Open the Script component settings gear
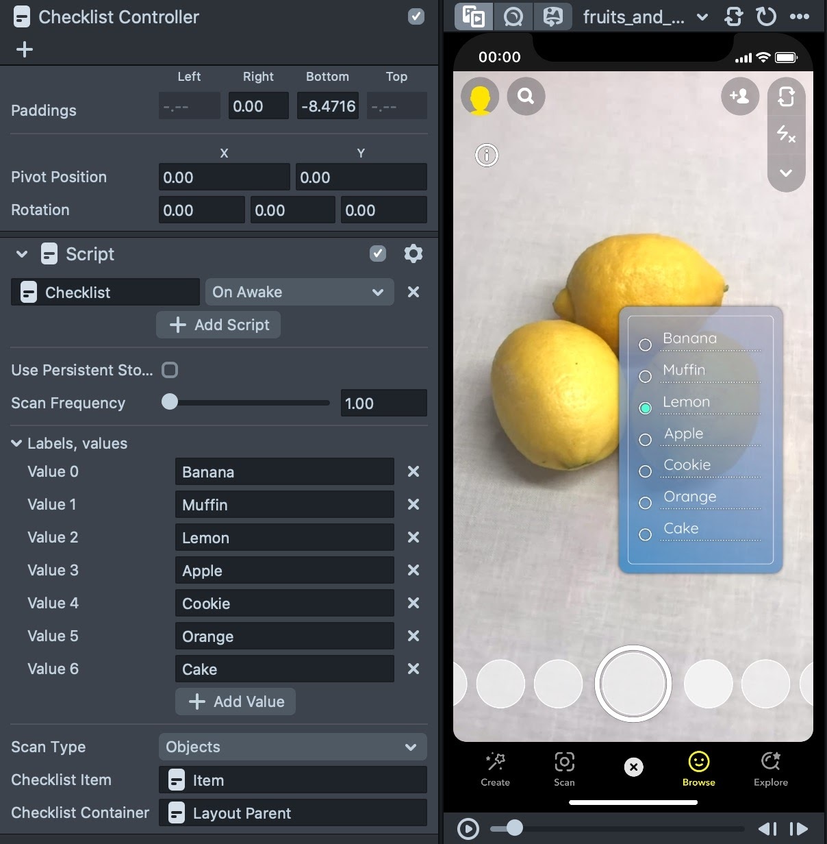The image size is (827, 844). pos(413,254)
